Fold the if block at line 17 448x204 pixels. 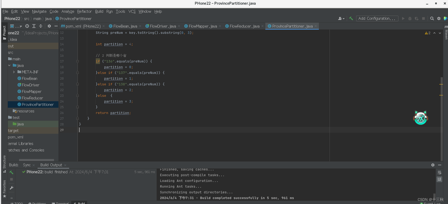[77, 61]
